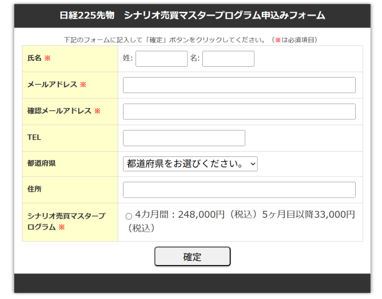382x299 pixels.
Task: Click the TEL input field
Action: (x=184, y=138)
